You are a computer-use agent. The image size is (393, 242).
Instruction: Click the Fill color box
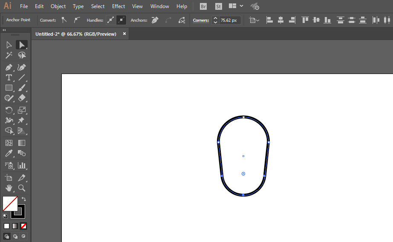click(x=10, y=203)
